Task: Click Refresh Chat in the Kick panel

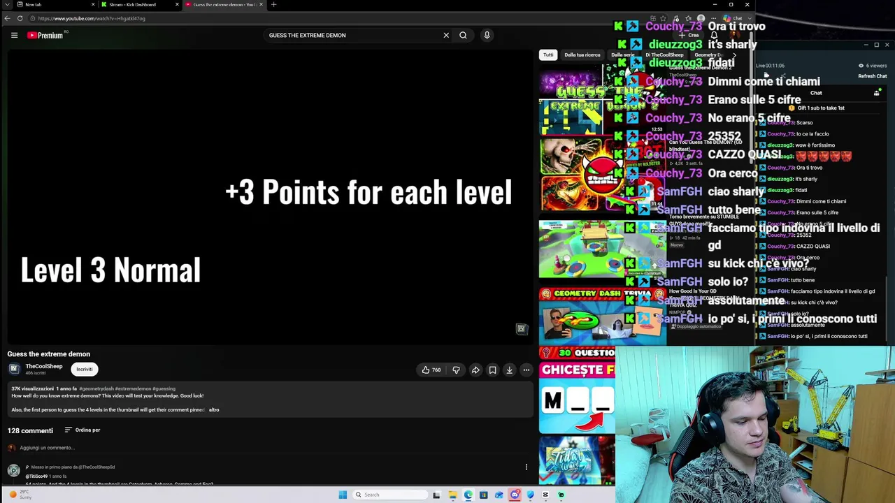Action: [872, 76]
